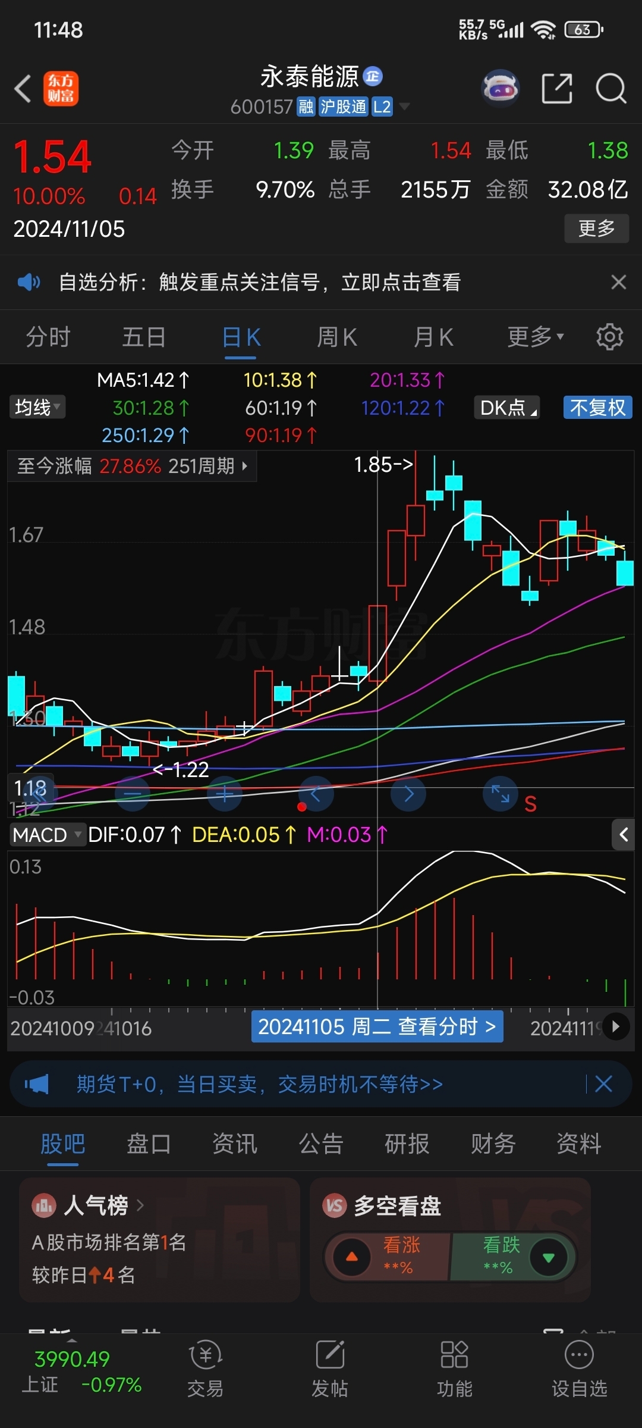Open the 东方财富 logo icon
The width and height of the screenshot is (642, 1428).
(x=61, y=89)
